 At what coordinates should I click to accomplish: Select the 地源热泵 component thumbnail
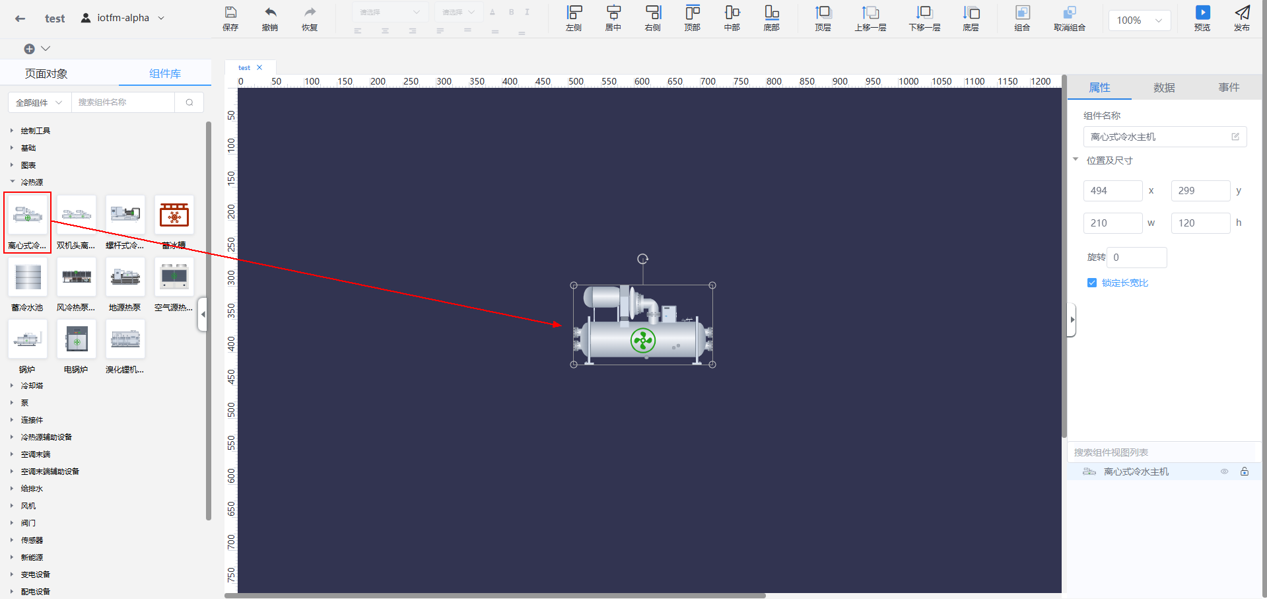pyautogui.click(x=125, y=277)
